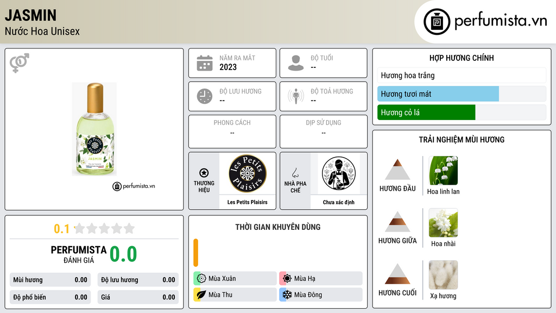The width and height of the screenshot is (556, 313).
Task: Click the snowflake icon for Mùa Đông
Action: tap(287, 295)
